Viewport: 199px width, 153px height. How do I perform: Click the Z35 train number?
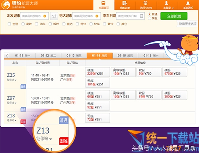pos(11,75)
